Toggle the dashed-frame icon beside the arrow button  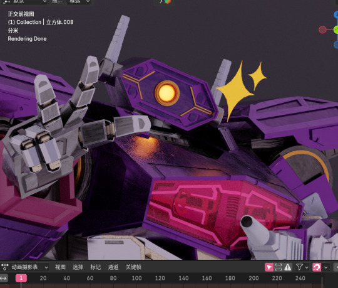[279, 267]
